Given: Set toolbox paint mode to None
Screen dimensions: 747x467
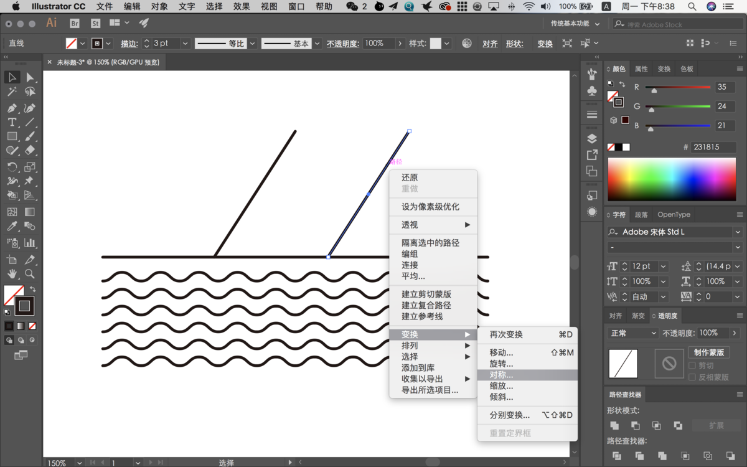Looking at the screenshot, I should coord(32,326).
